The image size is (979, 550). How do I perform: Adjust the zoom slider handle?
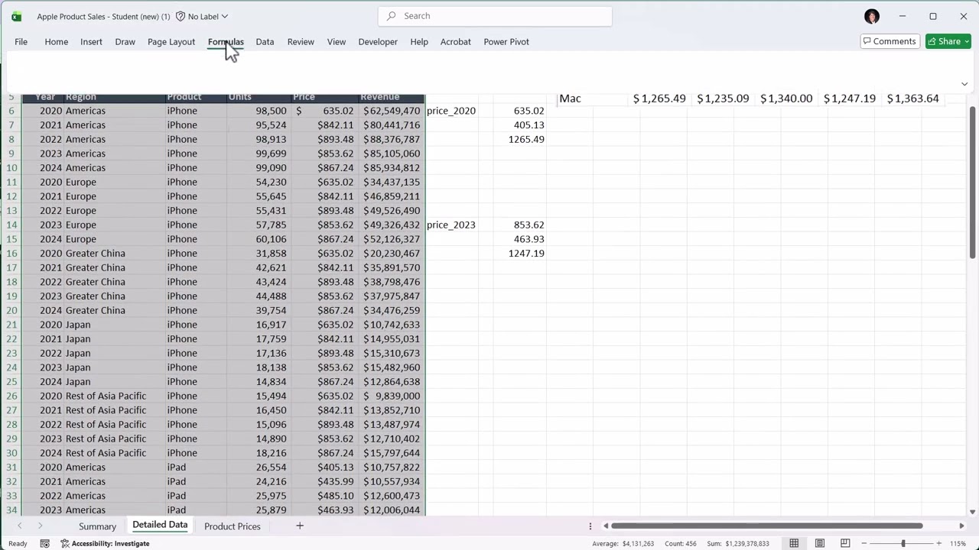903,543
